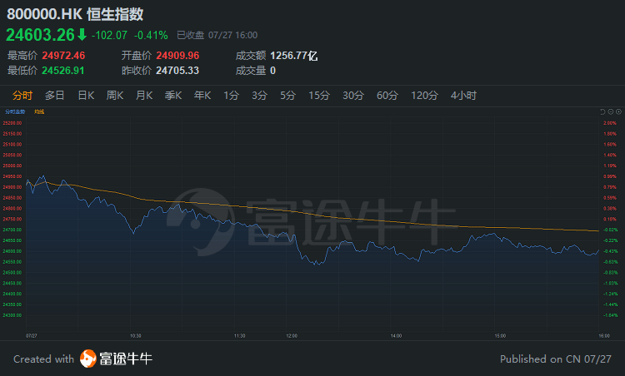
Task: Click the green down arrow beside price
Action: pyautogui.click(x=81, y=35)
